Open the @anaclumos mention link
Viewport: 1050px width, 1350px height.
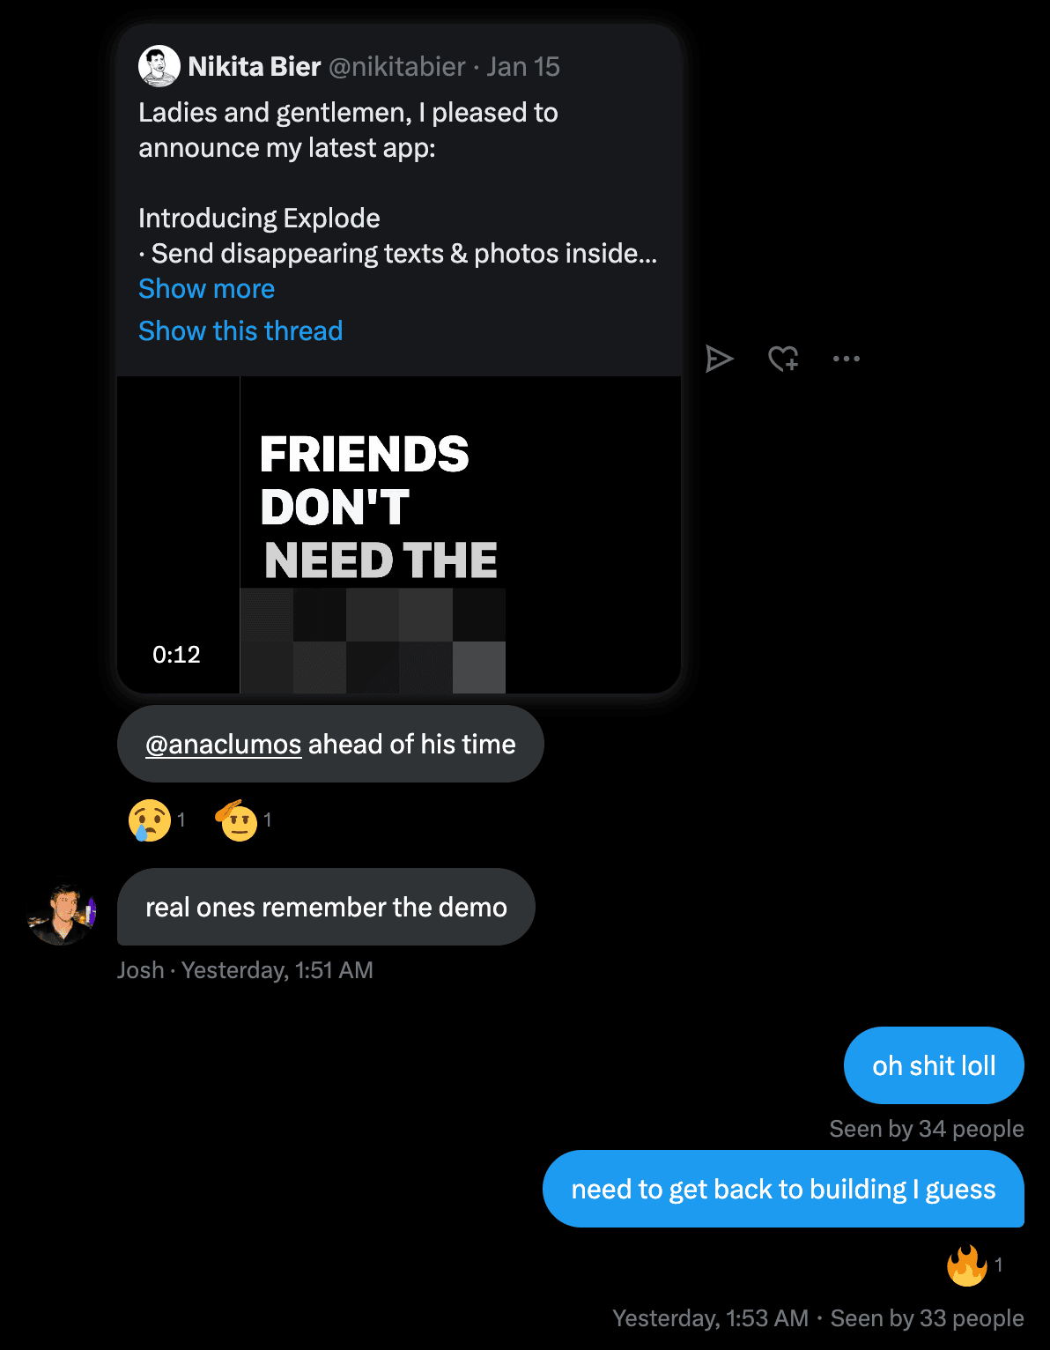[x=224, y=745]
